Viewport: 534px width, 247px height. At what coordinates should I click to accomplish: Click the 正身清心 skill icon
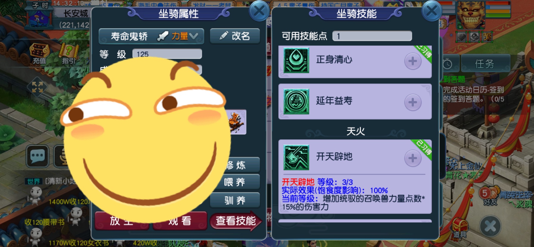(296, 61)
